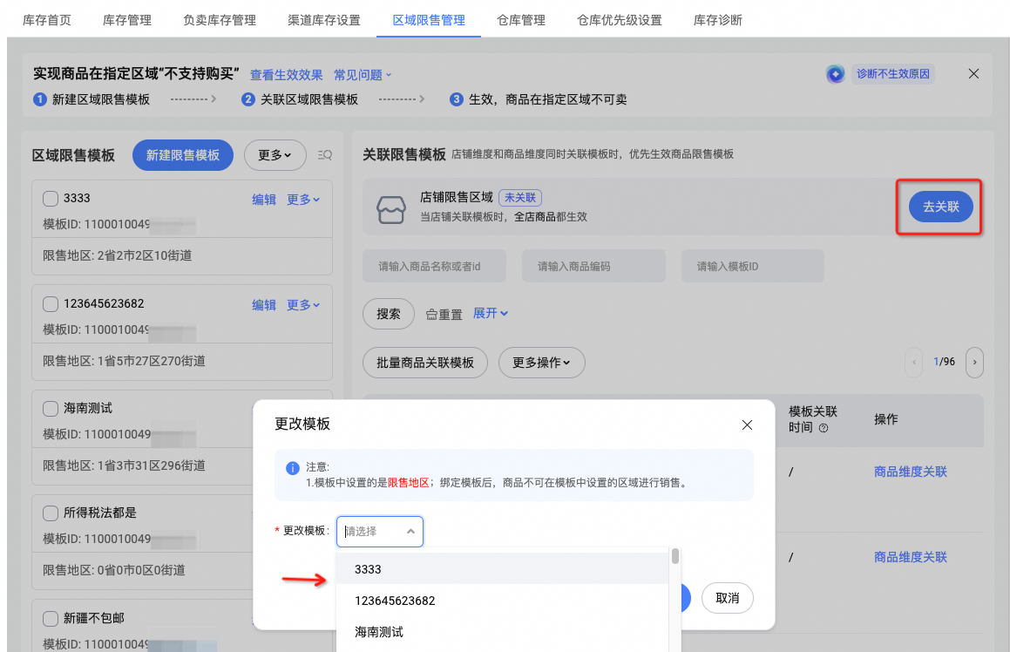Open 仓库管理 tab

521,20
